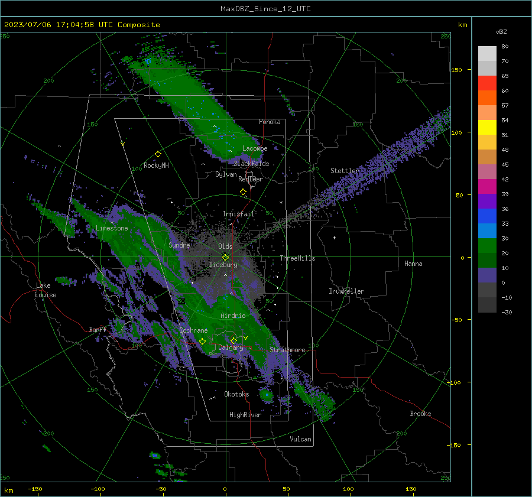Click the asterisk marker above Limestone label
The height and width of the screenshot is (497, 532).
click(x=112, y=223)
